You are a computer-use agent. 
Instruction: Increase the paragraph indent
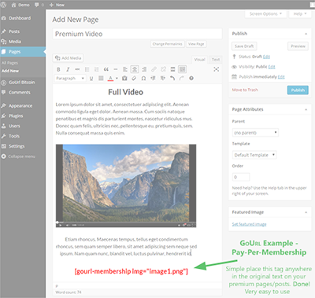pos(163,79)
